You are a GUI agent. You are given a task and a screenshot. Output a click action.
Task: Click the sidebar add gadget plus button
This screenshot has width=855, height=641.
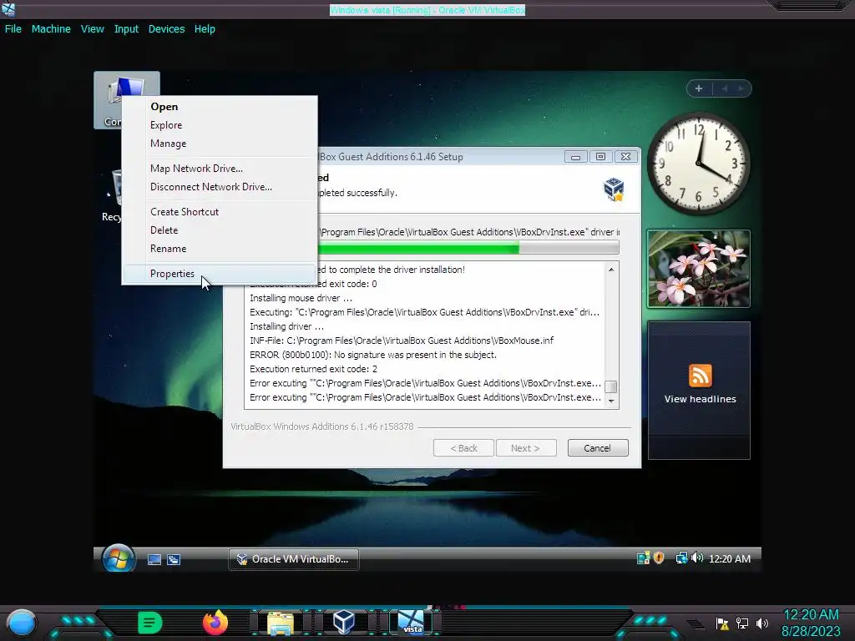click(699, 88)
